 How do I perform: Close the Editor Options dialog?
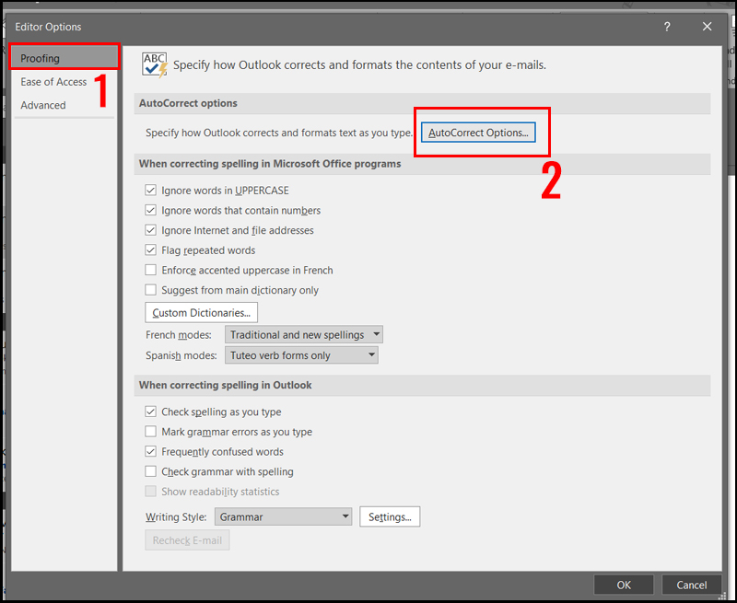[707, 27]
